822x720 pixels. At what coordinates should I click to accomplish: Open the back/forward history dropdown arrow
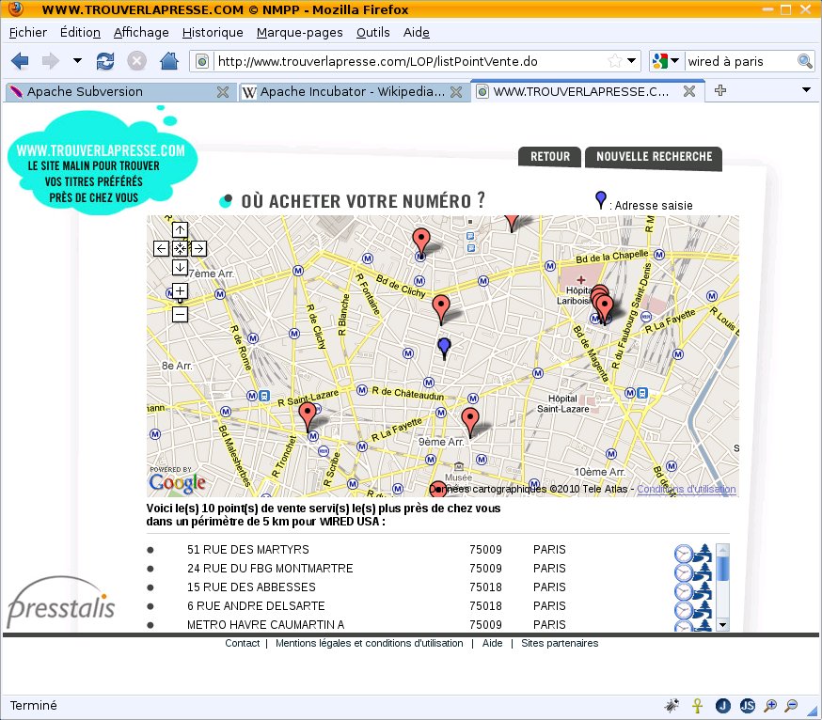(x=77, y=61)
